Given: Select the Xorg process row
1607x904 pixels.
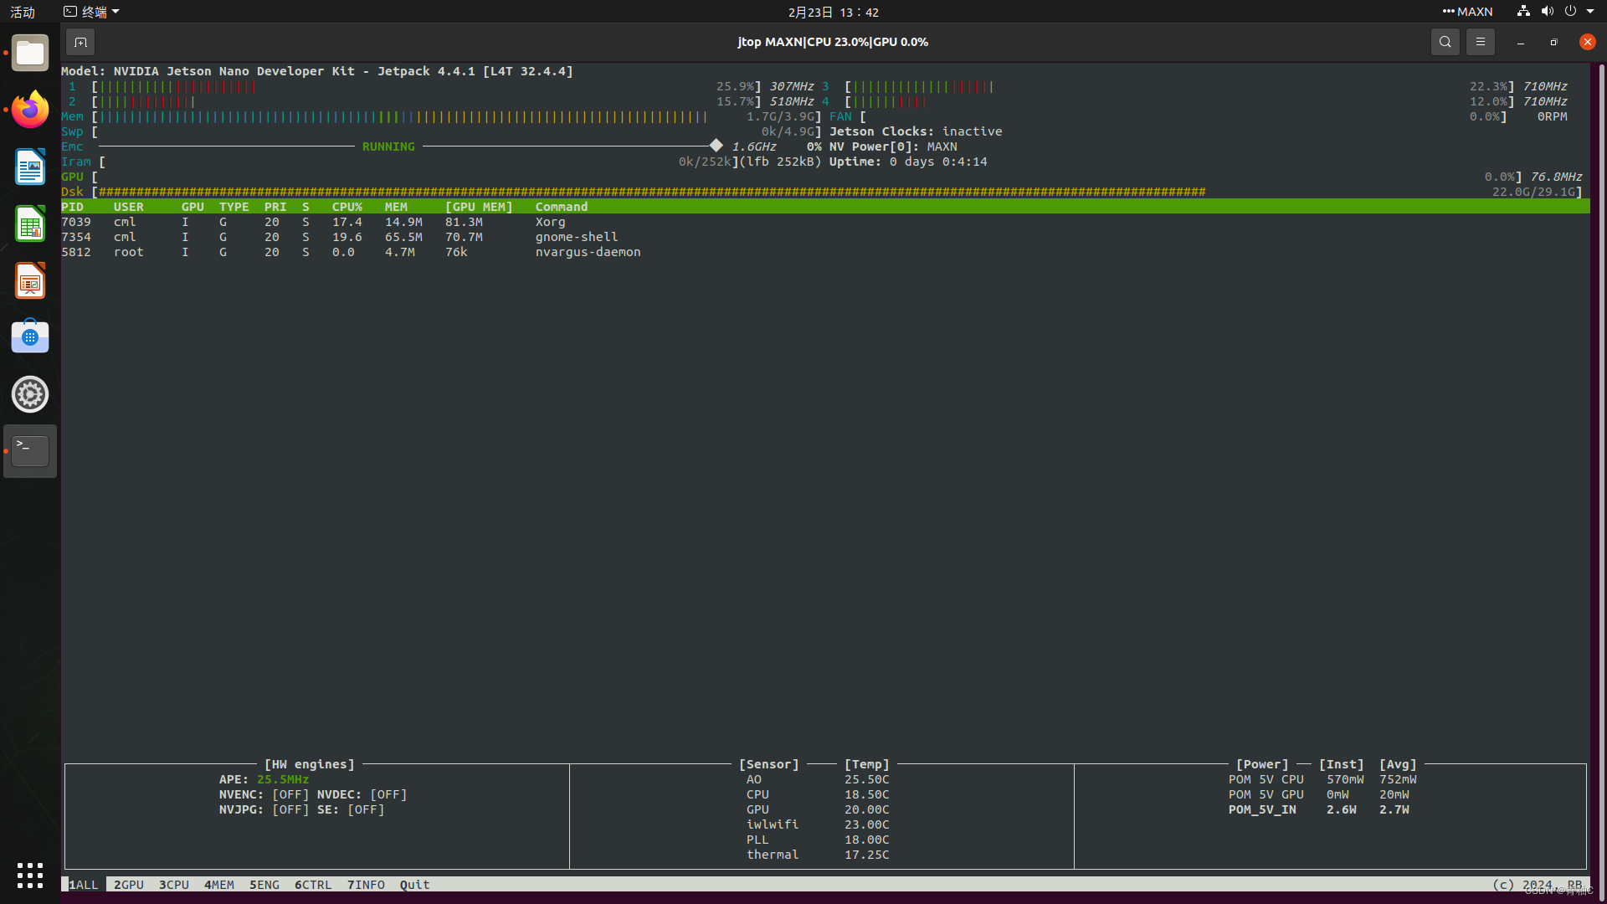Looking at the screenshot, I should [335, 222].
